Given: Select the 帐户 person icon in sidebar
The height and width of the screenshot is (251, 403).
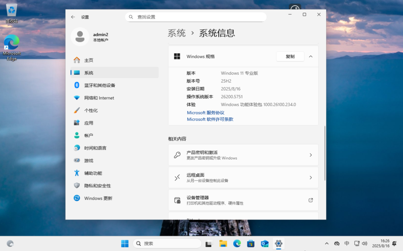Looking at the screenshot, I should tap(77, 135).
